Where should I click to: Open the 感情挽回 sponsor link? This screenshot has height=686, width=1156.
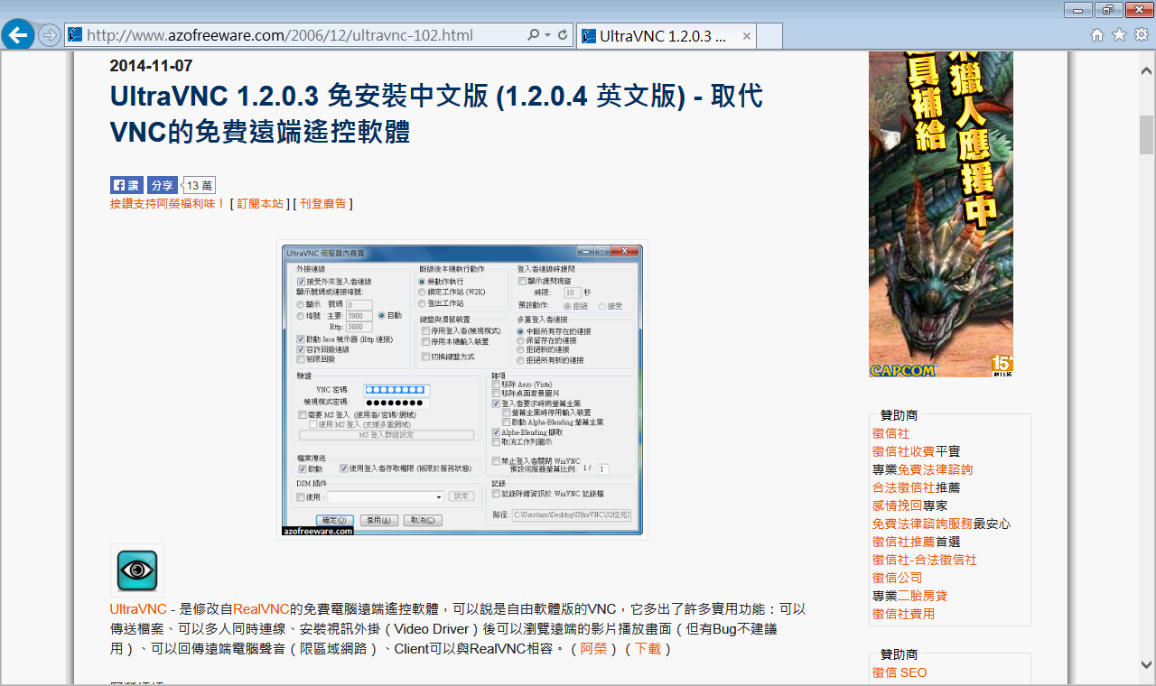[898, 505]
